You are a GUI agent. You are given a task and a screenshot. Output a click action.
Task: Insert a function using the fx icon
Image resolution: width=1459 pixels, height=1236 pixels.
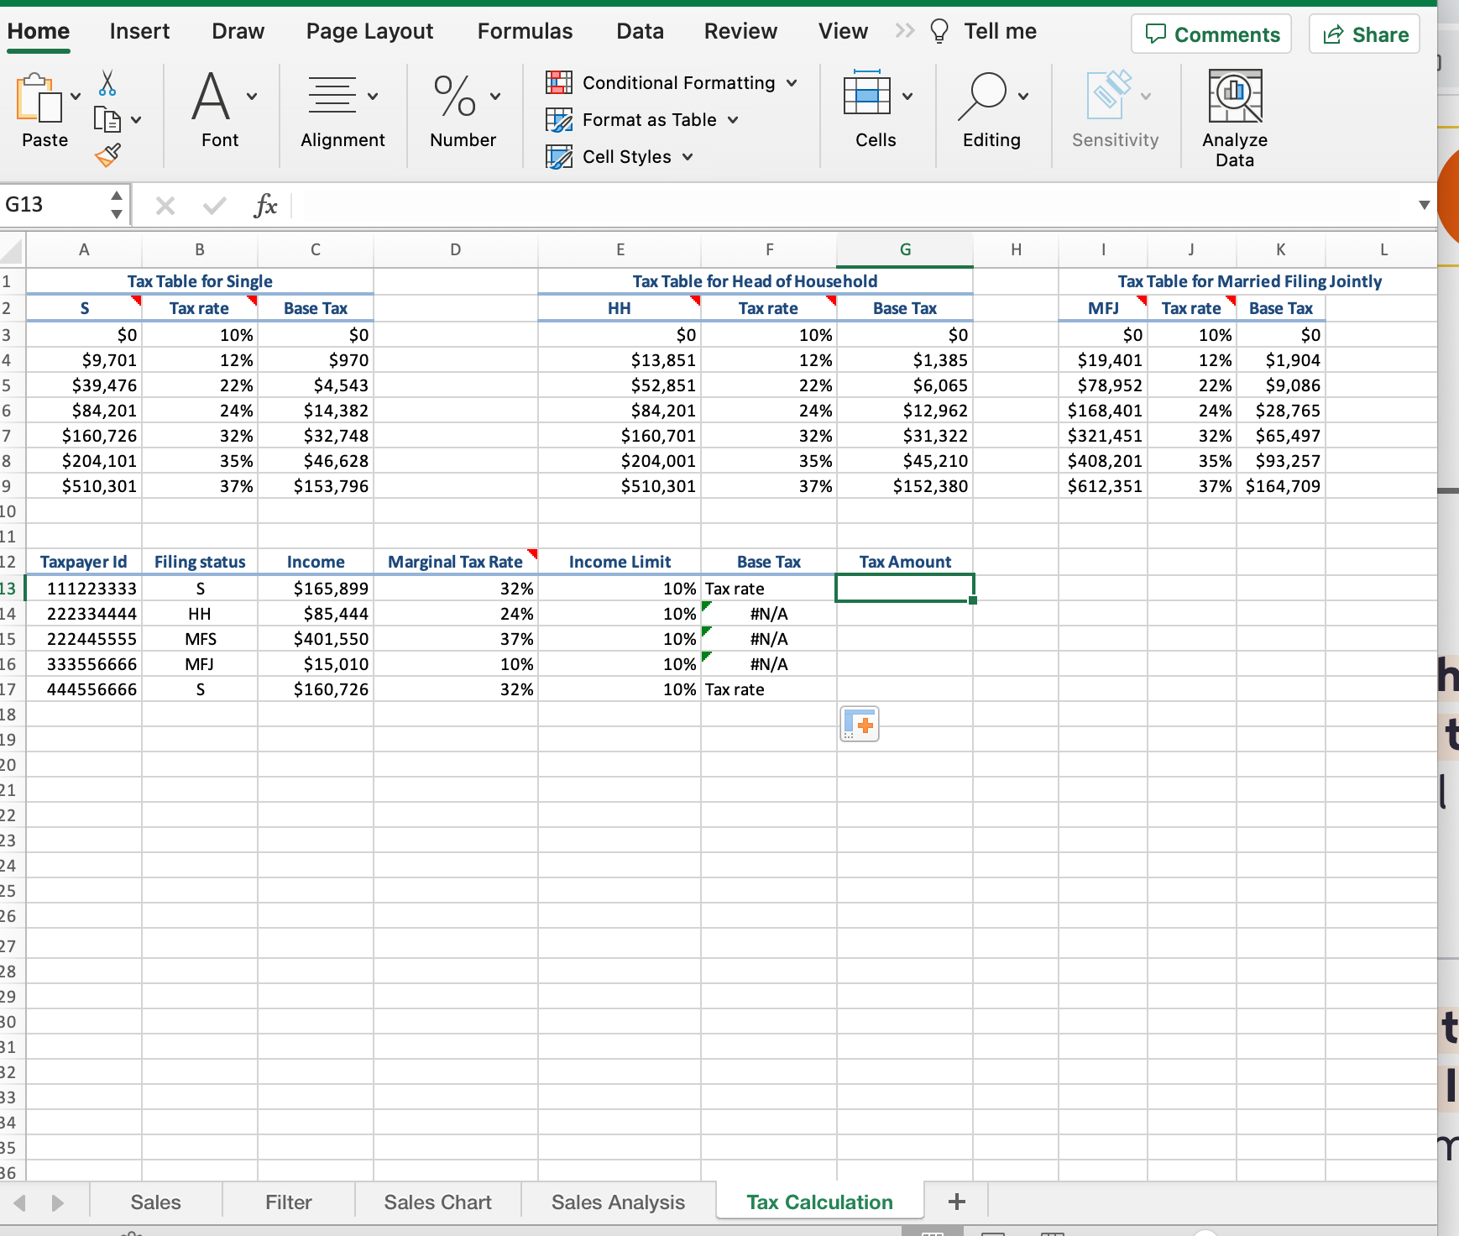(265, 204)
